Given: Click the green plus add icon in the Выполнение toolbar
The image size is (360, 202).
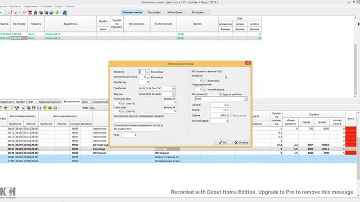Looking at the screenshot, I should tap(6, 108).
